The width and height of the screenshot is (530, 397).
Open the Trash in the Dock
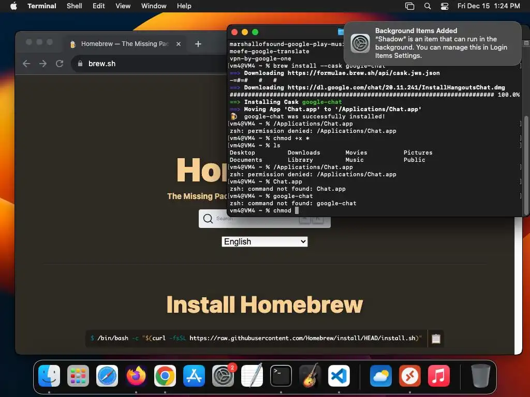tap(480, 376)
